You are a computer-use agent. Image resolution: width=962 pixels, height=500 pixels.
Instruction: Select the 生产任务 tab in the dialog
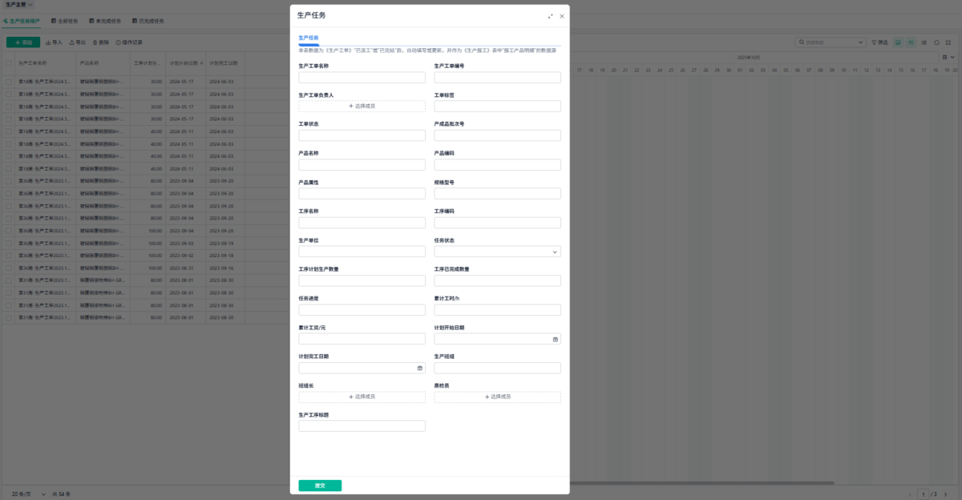pyautogui.click(x=308, y=38)
